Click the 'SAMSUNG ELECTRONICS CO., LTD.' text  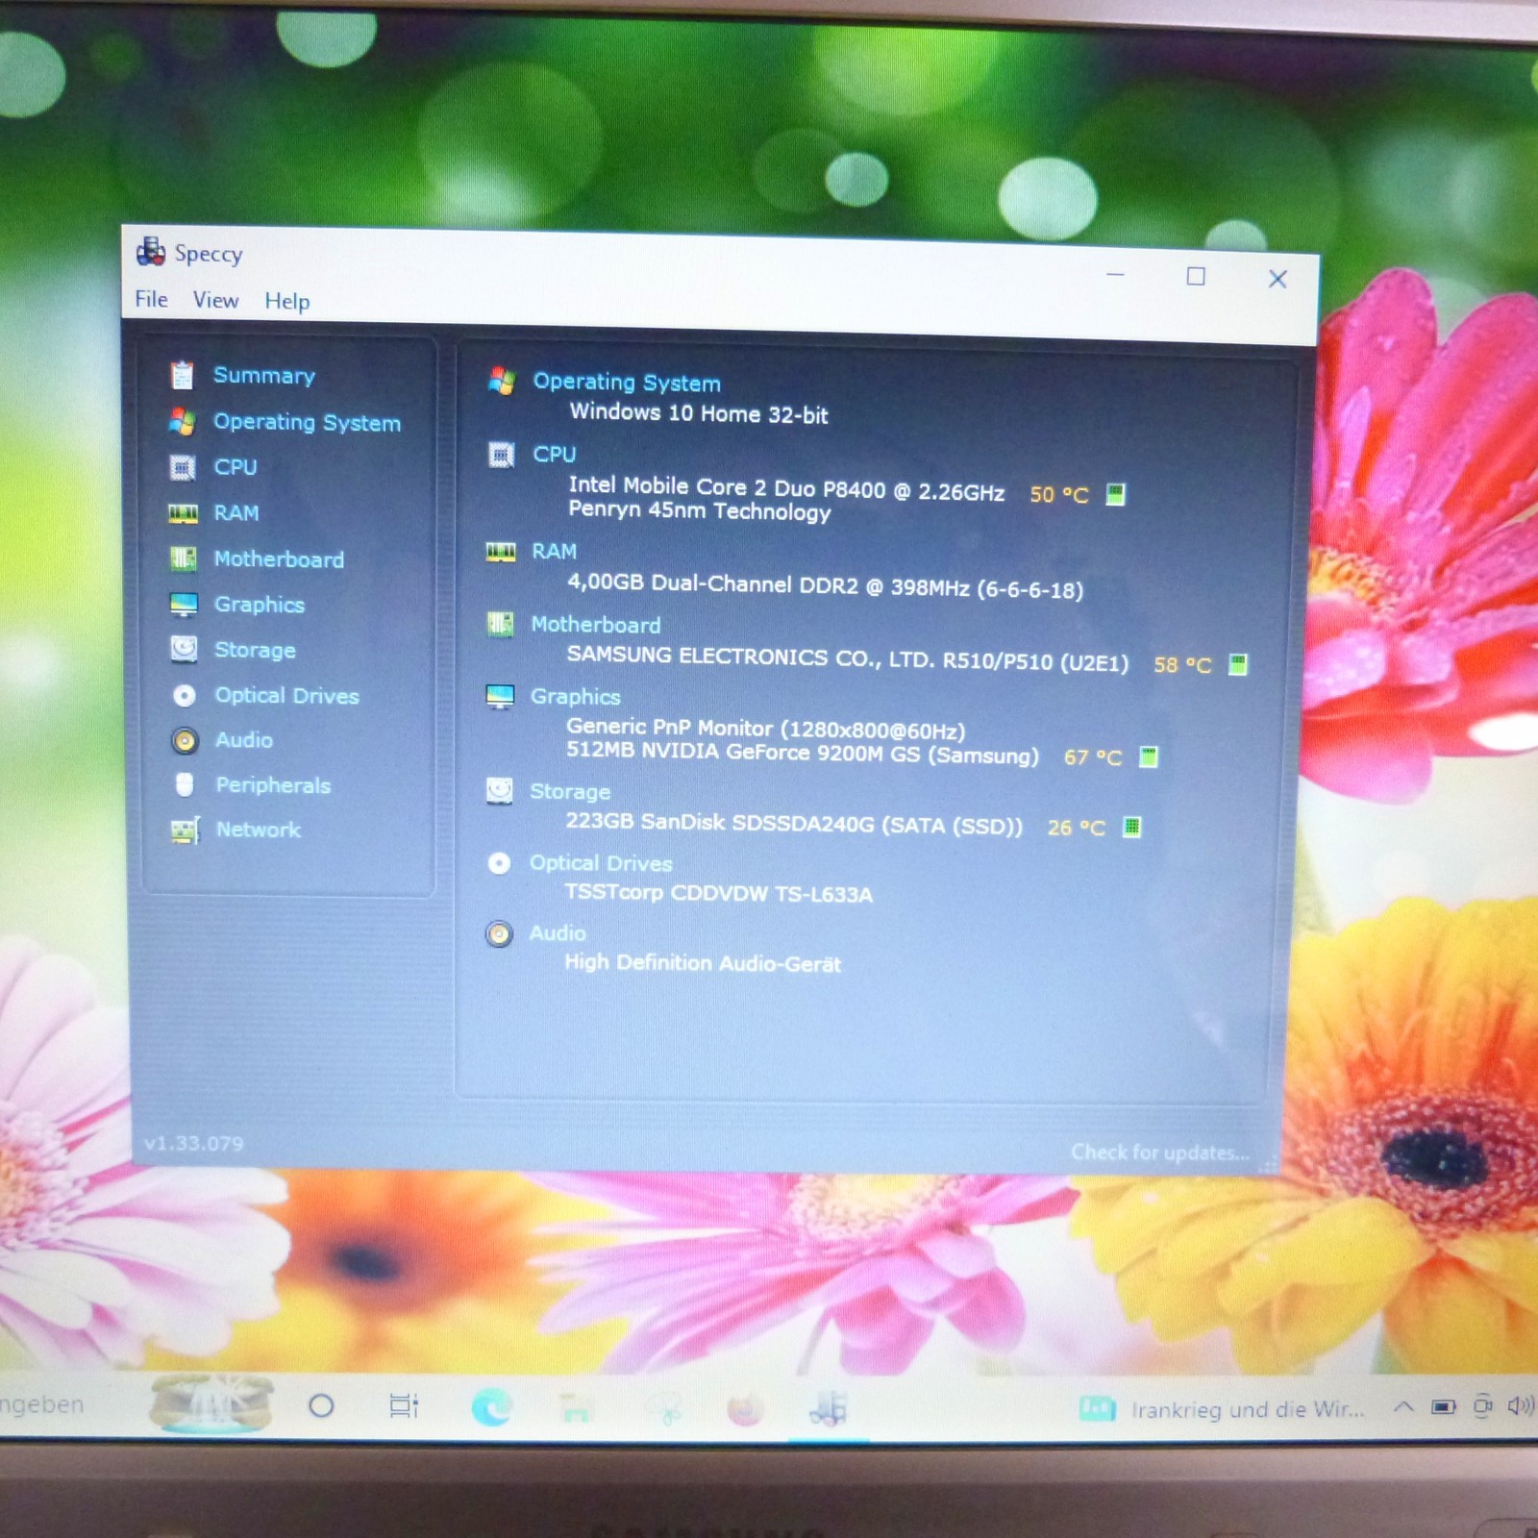(751, 657)
